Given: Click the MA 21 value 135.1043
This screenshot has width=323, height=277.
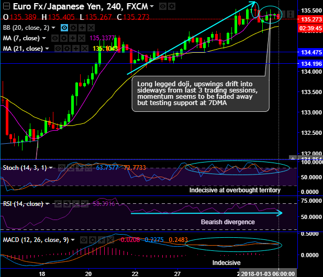Looking at the screenshot, I should click(x=105, y=49).
